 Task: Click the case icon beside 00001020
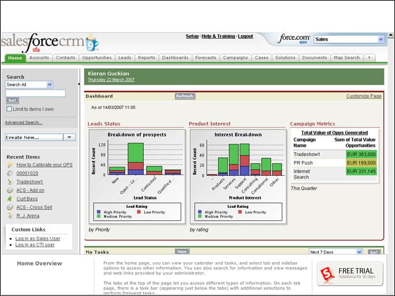click(x=10, y=173)
